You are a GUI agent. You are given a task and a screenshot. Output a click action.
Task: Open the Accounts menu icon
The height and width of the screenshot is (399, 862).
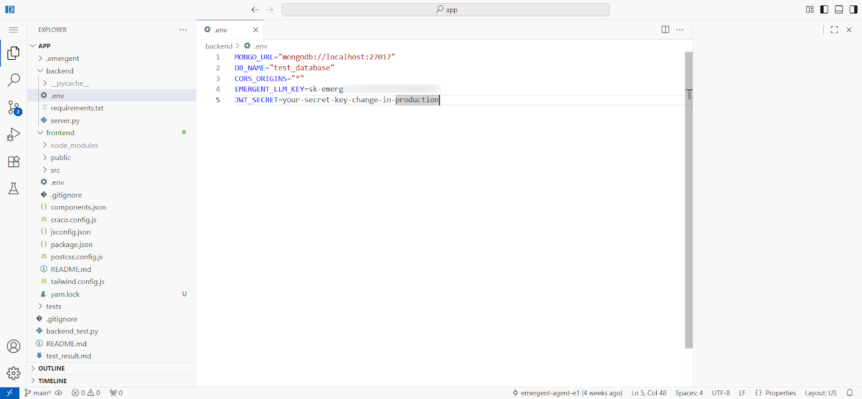pyautogui.click(x=13, y=346)
